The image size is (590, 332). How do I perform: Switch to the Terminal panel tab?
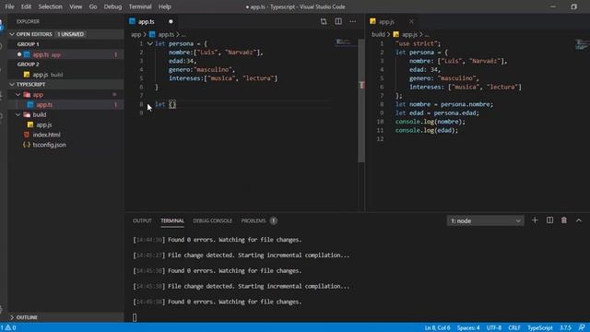(x=172, y=221)
